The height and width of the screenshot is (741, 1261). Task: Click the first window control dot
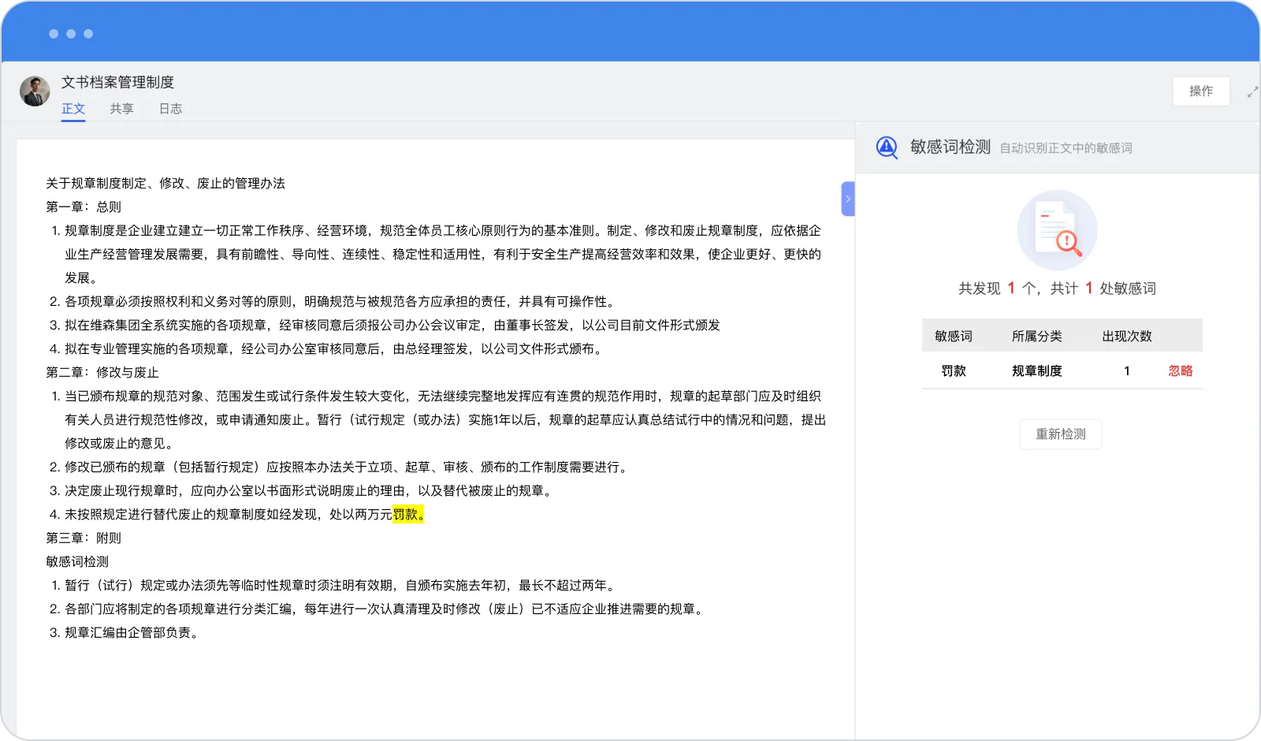pos(54,34)
